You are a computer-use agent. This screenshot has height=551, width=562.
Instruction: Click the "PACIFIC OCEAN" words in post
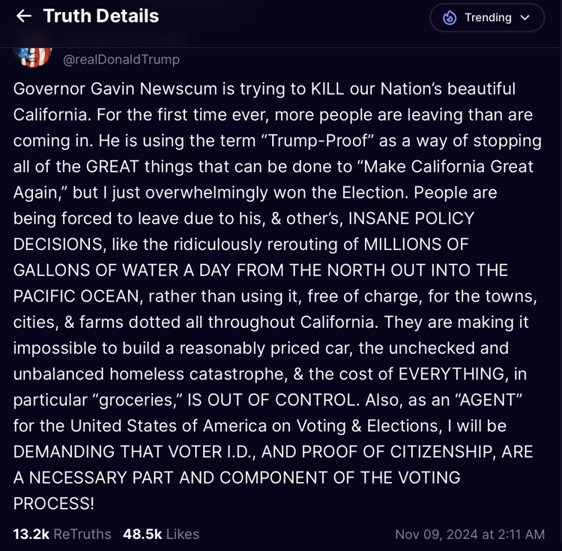[77, 296]
